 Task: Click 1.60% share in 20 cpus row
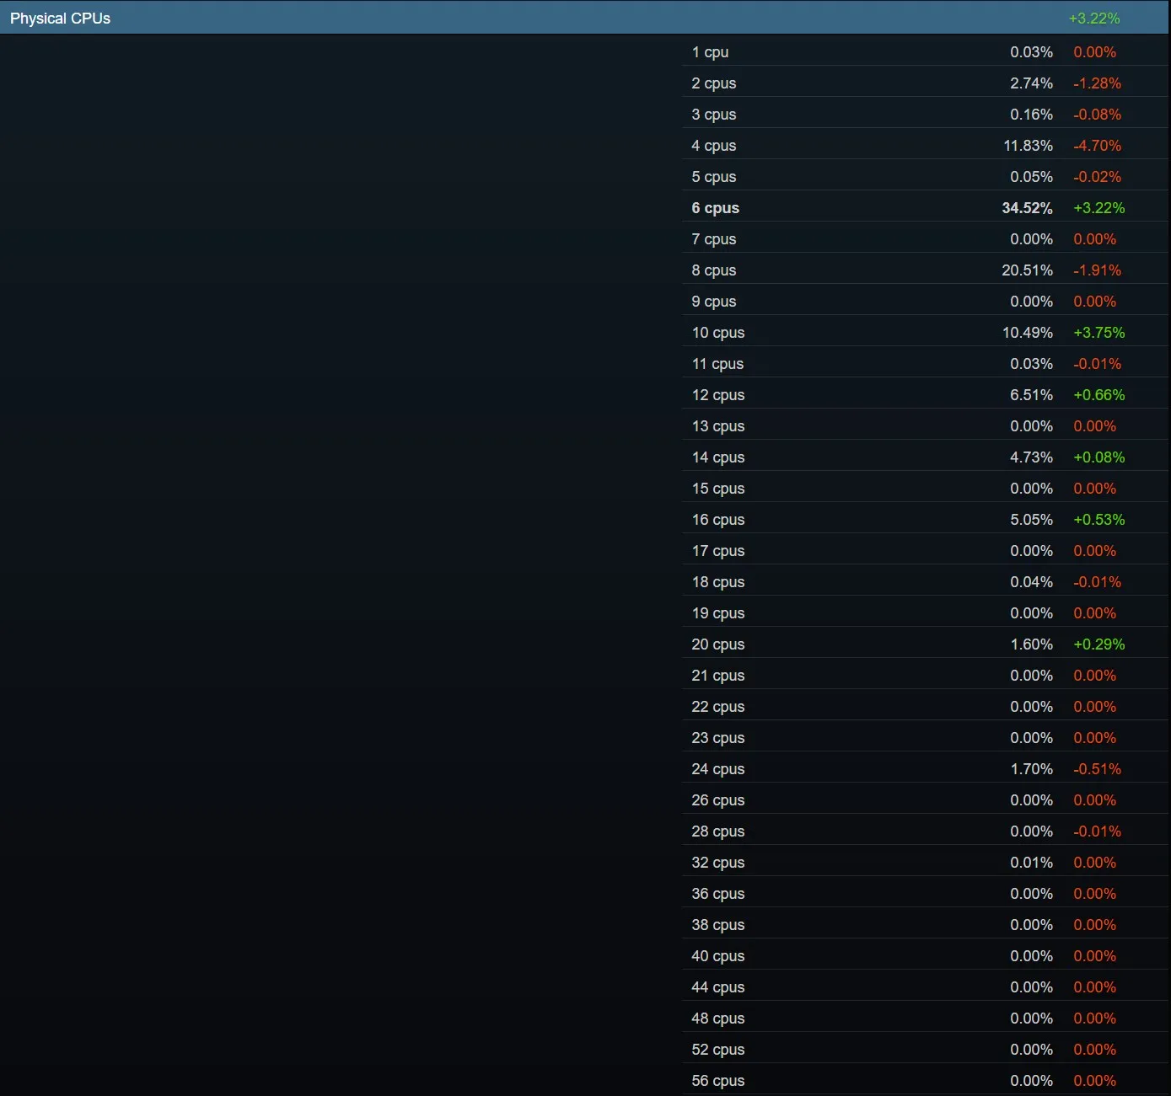1031,644
